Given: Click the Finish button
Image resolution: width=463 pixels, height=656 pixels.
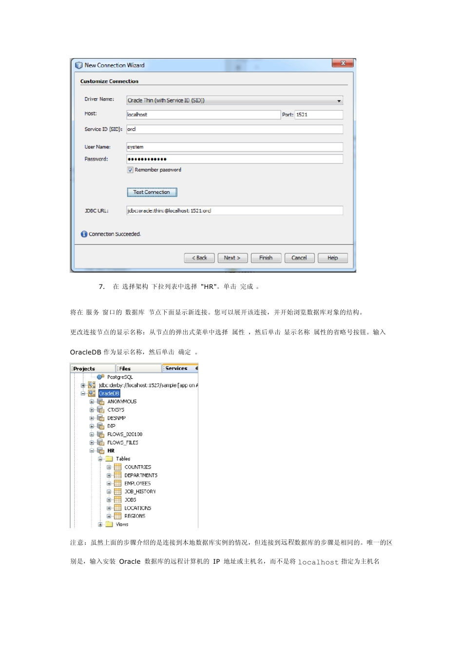Looking at the screenshot, I should (266, 258).
